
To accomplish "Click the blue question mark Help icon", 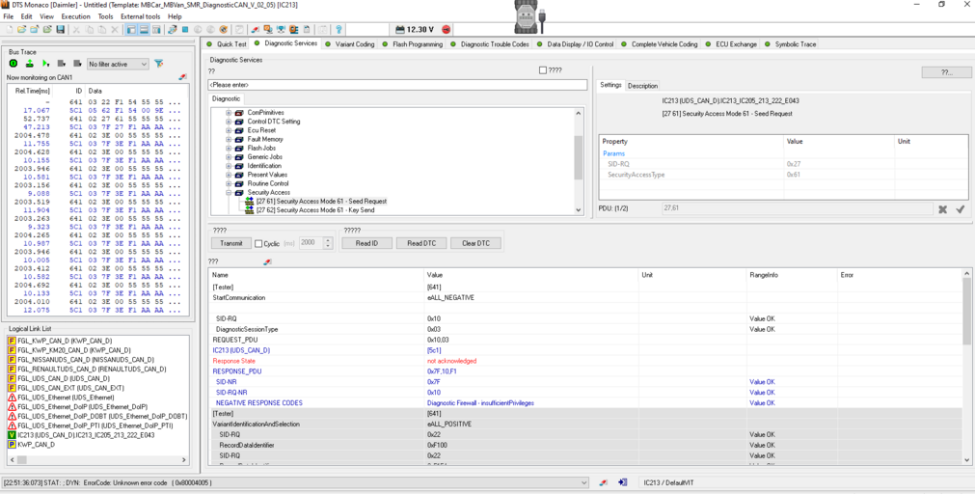I will tap(339, 29).
